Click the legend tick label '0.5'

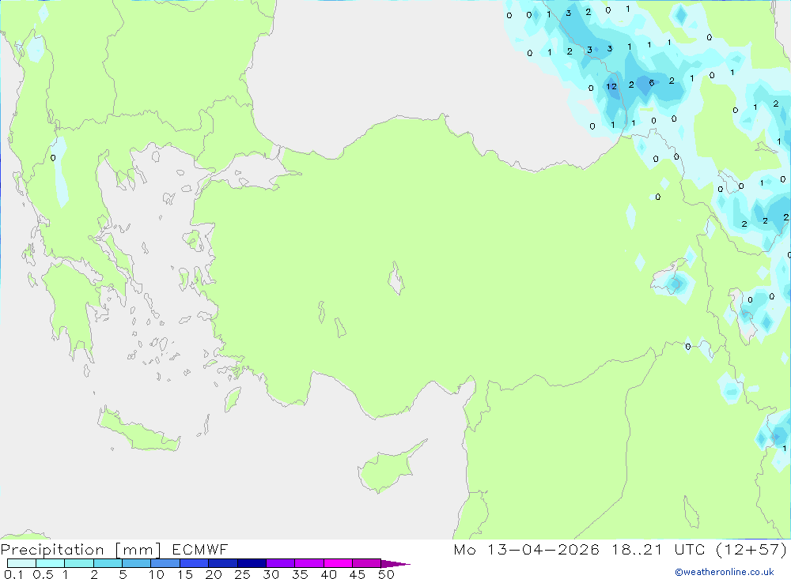coord(43,574)
